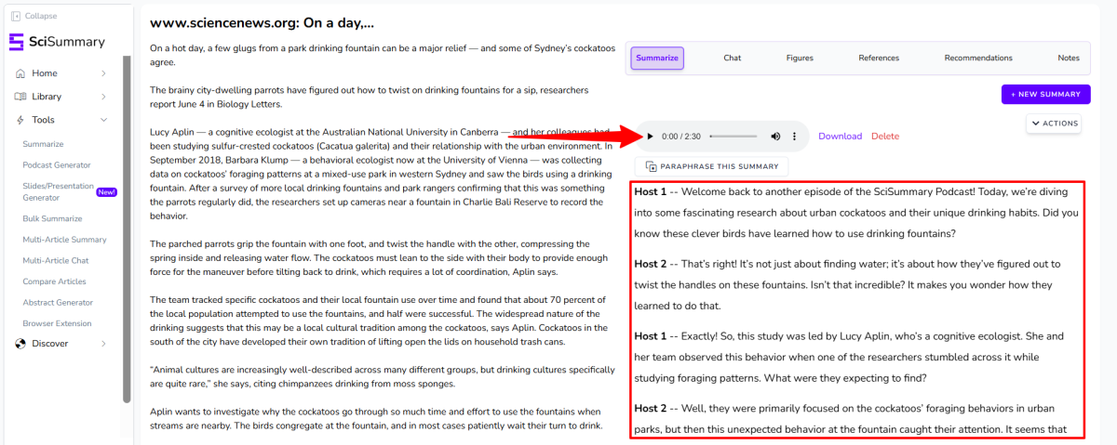Mute the audio player volume

(x=775, y=137)
